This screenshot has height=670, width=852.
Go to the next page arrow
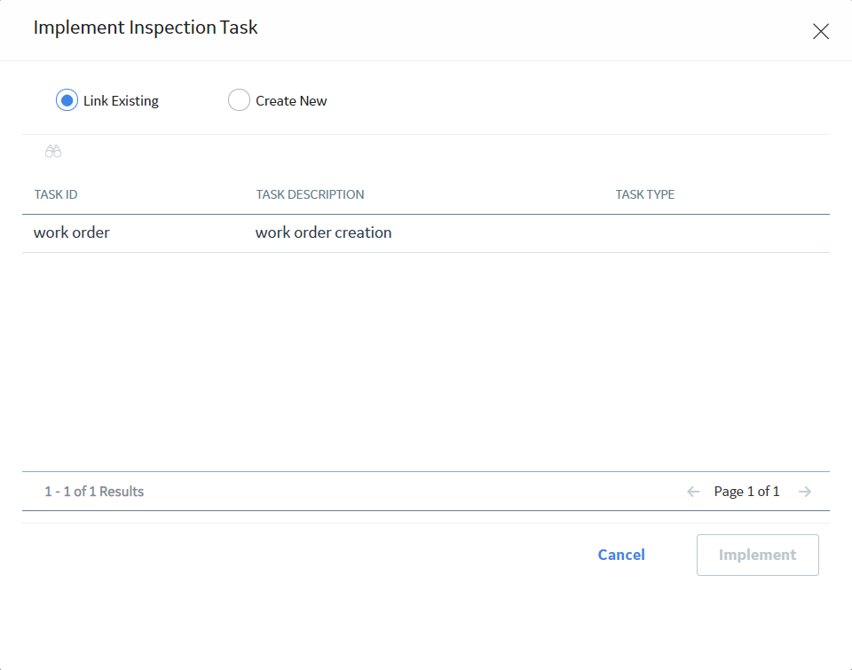tap(805, 492)
